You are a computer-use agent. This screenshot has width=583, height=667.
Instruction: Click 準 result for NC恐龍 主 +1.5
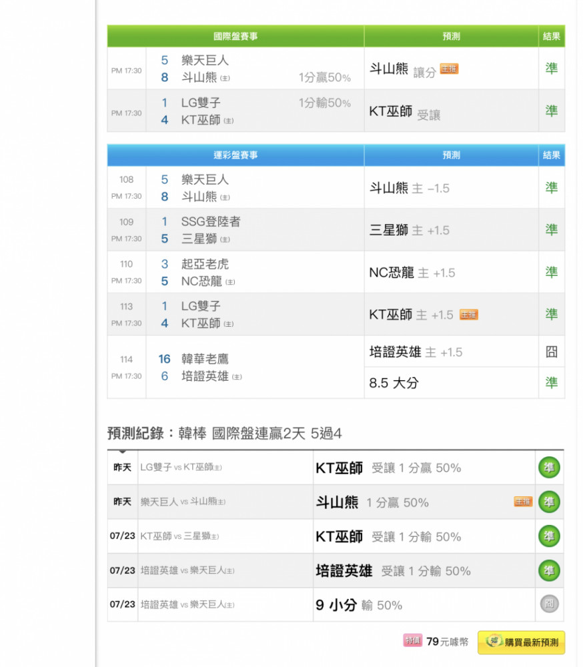click(x=552, y=272)
